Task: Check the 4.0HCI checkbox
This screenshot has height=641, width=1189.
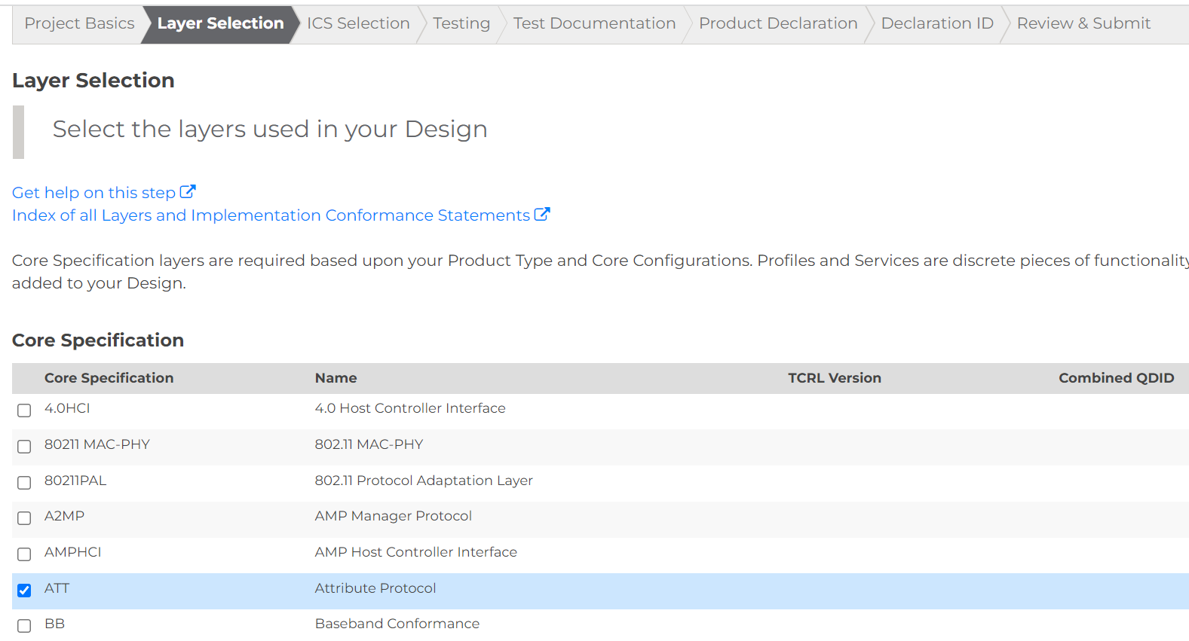Action: coord(24,411)
